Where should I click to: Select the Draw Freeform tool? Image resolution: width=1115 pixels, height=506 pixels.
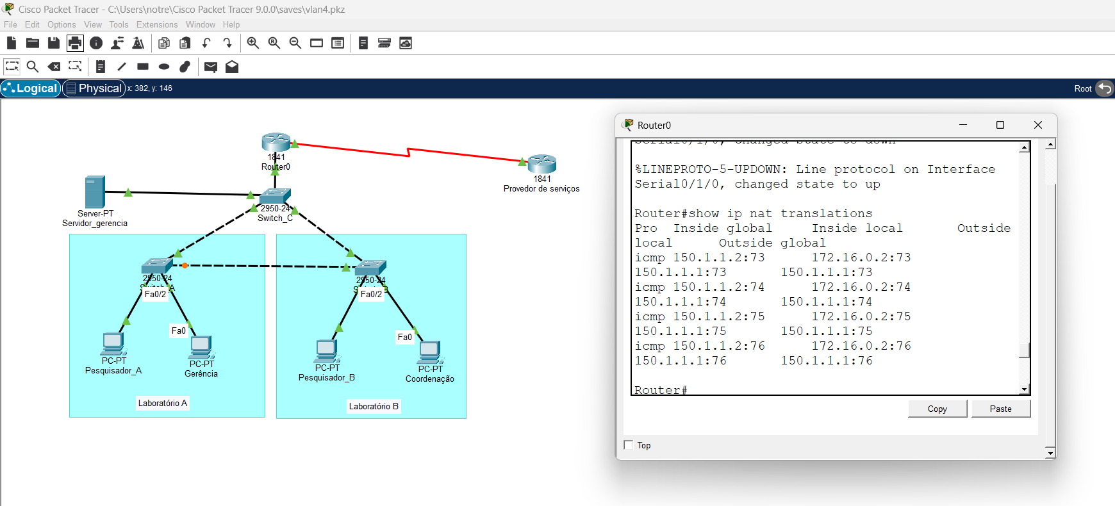tap(185, 66)
